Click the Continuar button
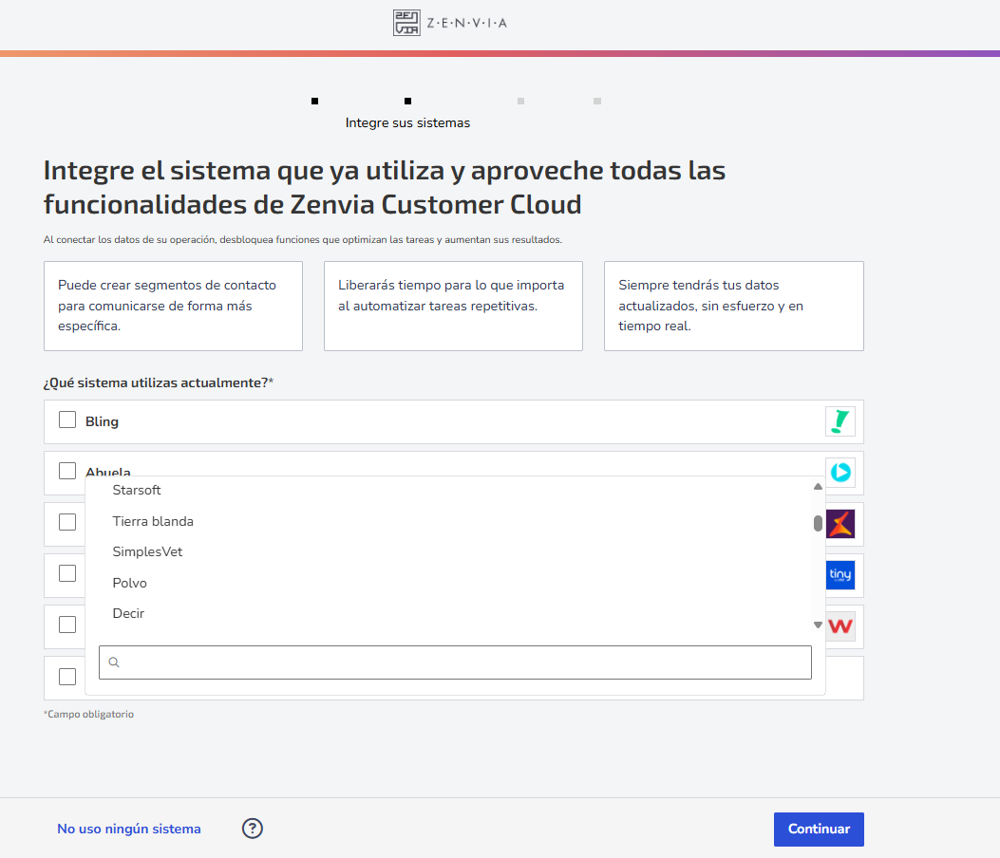1000x858 pixels. pyautogui.click(x=819, y=829)
